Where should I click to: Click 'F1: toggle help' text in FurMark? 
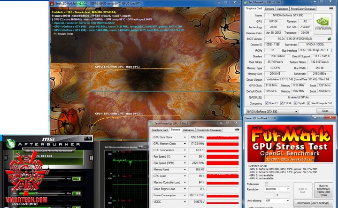click(62, 34)
